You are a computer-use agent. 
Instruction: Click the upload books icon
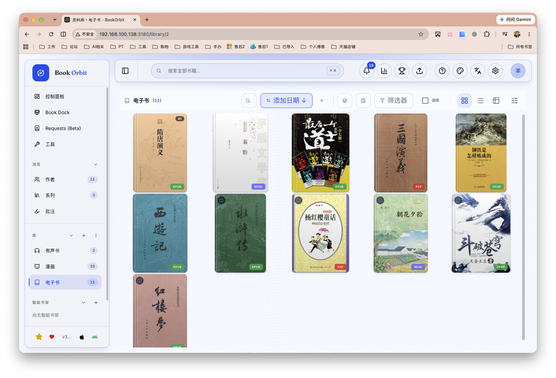pyautogui.click(x=420, y=71)
